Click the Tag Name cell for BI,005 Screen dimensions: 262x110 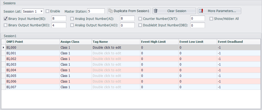[116, 76]
